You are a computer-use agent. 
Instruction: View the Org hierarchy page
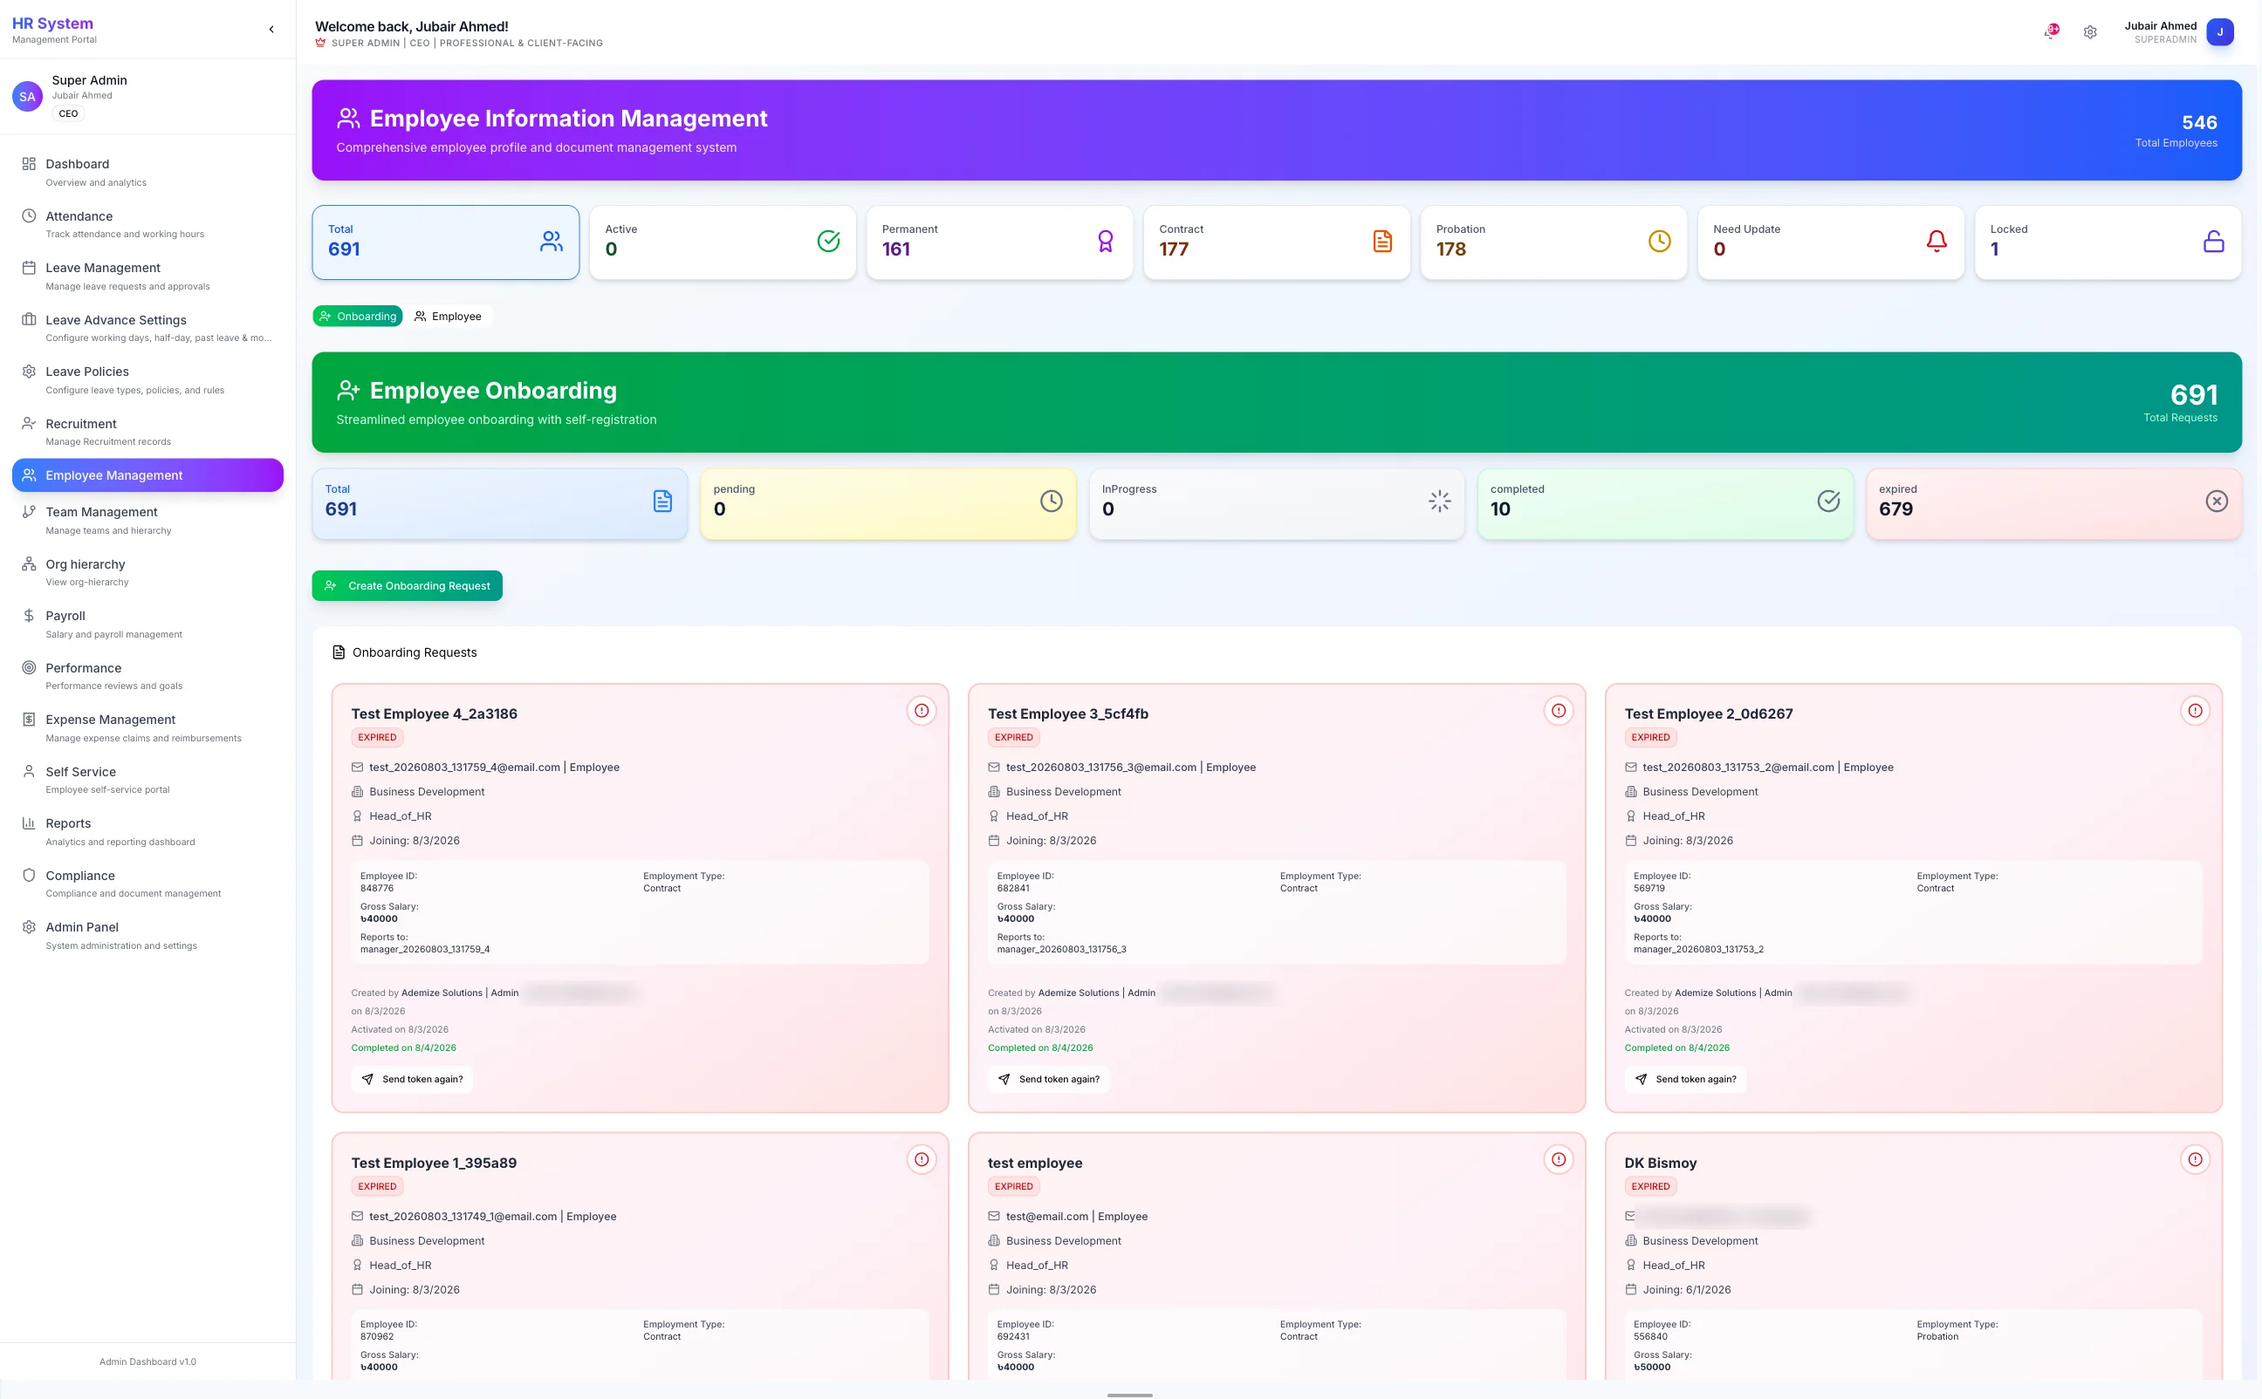pyautogui.click(x=148, y=572)
